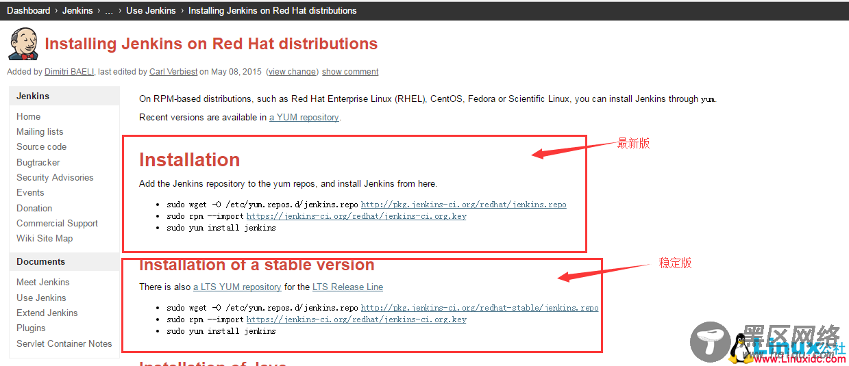This screenshot has height=366, width=849.
Task: Open first jenkins-ci.org.key link under Installation
Action: coord(356,216)
